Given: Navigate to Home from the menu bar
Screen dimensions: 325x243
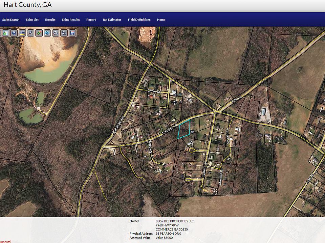Looking at the screenshot, I should [161, 20].
